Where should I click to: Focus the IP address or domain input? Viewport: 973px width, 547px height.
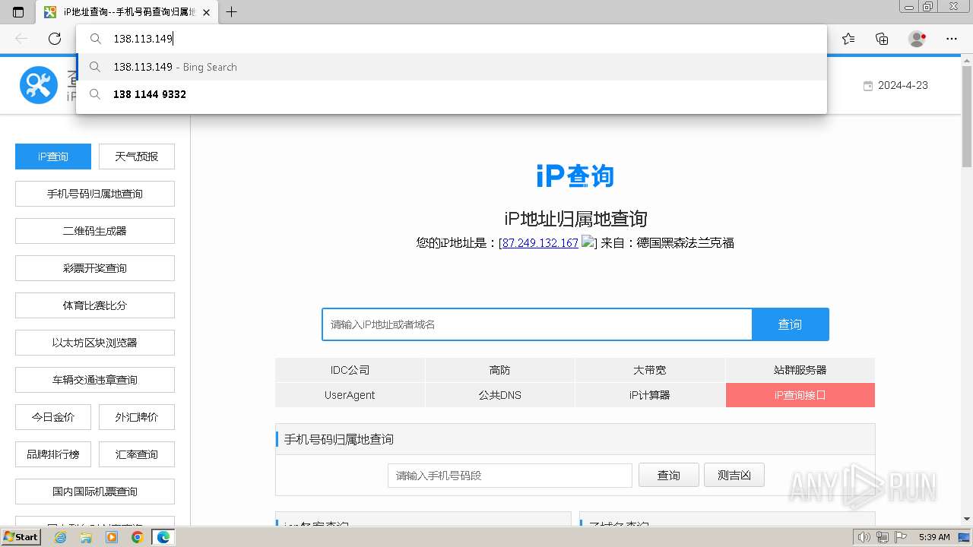pos(537,324)
